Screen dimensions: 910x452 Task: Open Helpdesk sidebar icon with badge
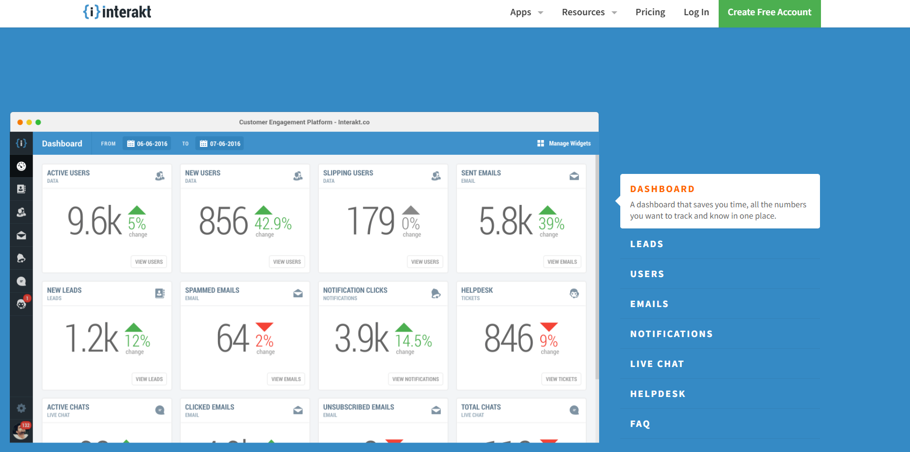(x=21, y=304)
